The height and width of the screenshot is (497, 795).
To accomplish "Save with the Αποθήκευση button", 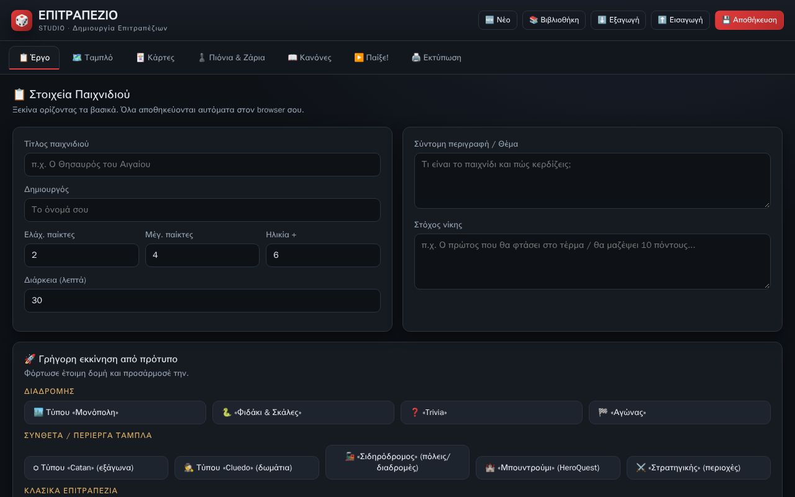I will (x=749, y=20).
